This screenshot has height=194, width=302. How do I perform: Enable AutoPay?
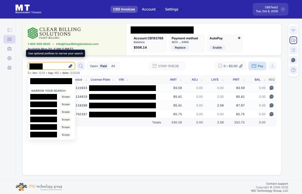(217, 48)
